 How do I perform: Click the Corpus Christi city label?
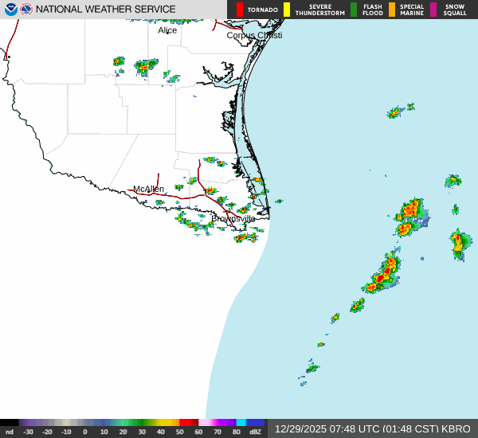[x=255, y=35]
